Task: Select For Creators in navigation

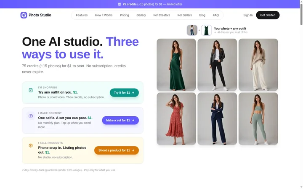Action: 162,15
